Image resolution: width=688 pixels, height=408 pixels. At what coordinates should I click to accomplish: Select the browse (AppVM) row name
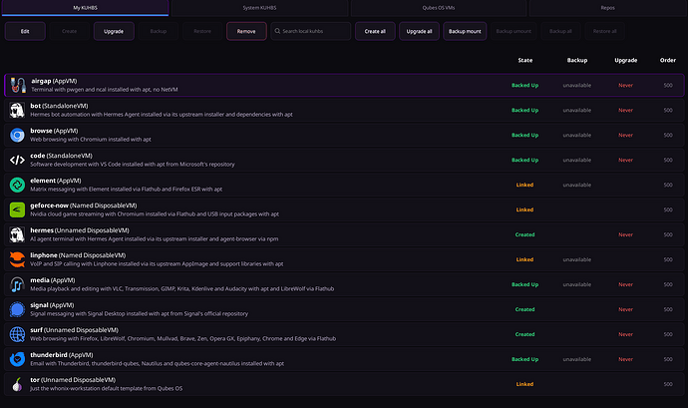click(54, 131)
